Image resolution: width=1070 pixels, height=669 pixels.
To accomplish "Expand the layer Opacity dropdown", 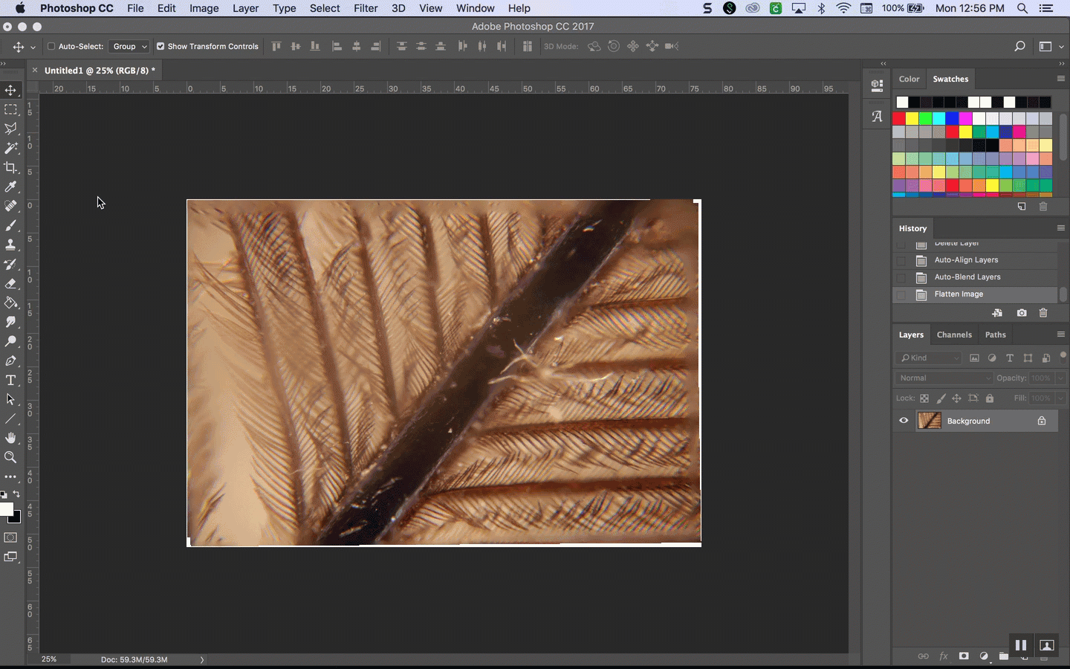I will tap(1060, 378).
